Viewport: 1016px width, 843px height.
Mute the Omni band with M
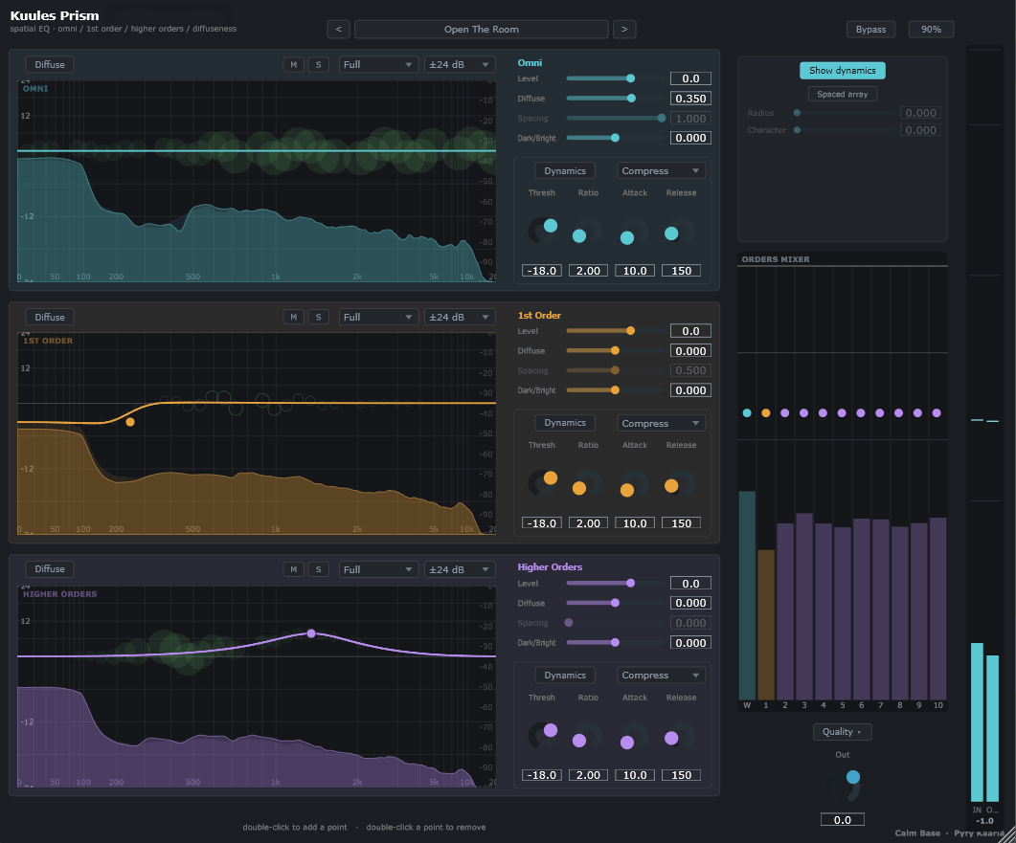[294, 65]
